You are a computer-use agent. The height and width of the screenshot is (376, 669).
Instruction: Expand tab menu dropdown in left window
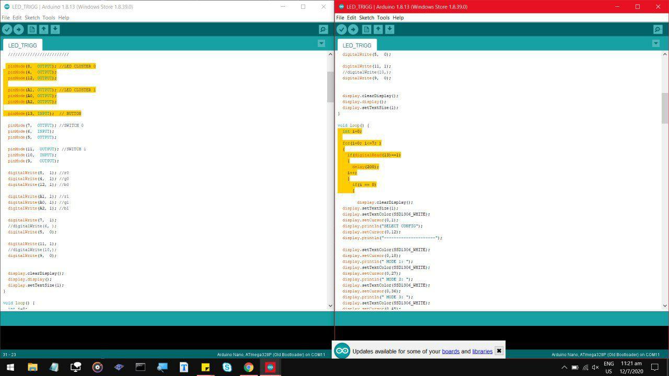(x=321, y=43)
